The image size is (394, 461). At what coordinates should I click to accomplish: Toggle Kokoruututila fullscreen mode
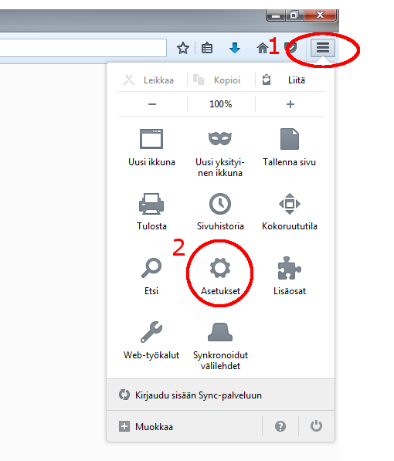290,212
